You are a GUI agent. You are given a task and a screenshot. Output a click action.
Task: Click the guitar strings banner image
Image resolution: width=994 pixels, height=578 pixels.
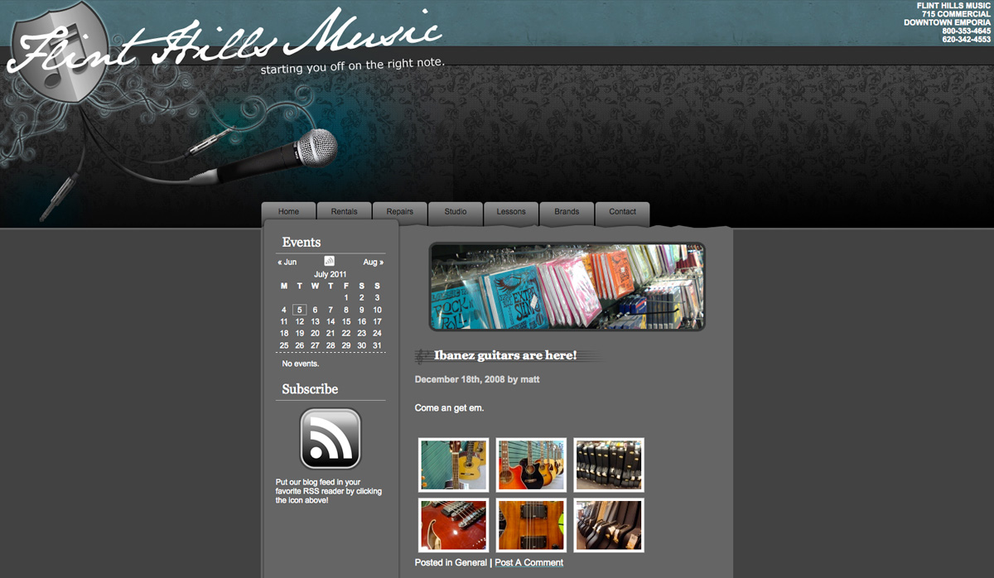tap(567, 287)
